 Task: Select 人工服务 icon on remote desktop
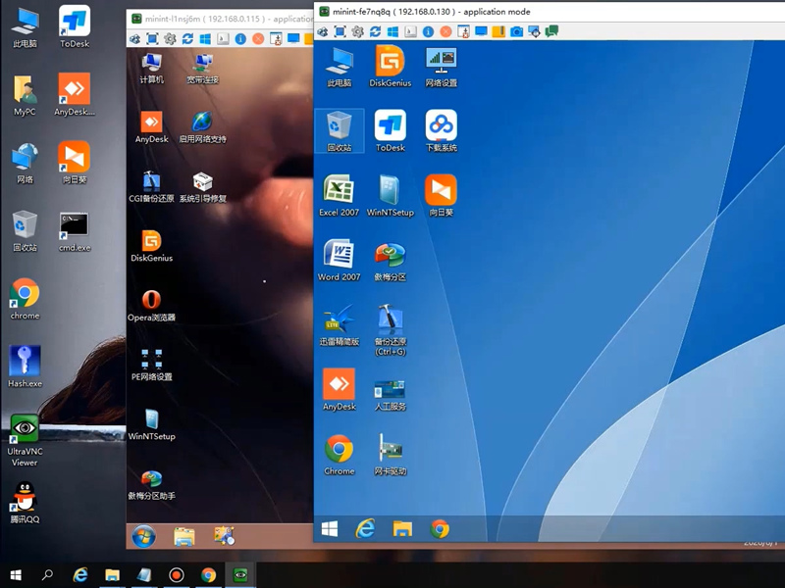(x=390, y=395)
